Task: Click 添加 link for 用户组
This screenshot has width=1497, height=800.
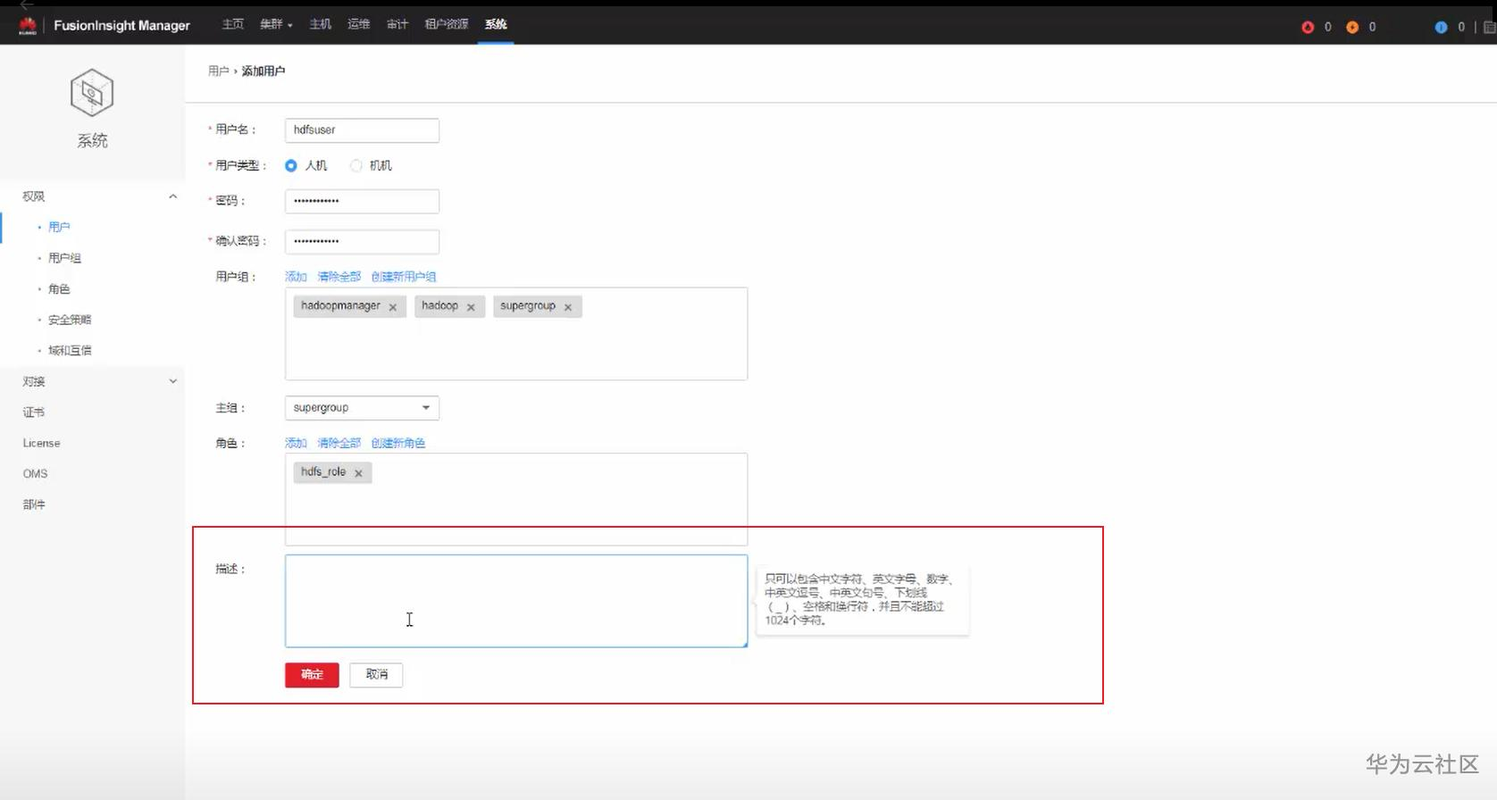Action: point(296,277)
